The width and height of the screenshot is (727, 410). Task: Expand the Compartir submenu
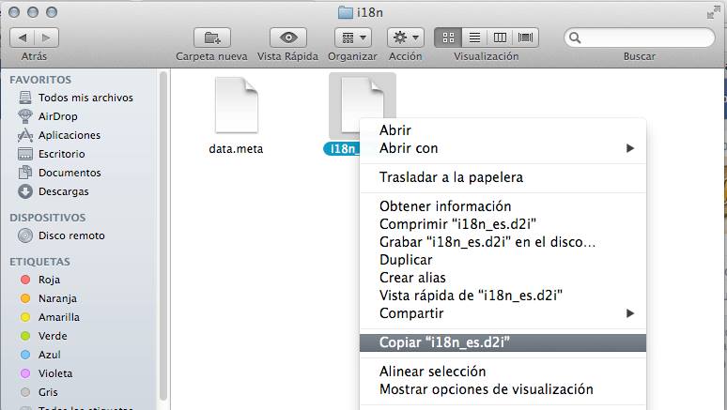tap(503, 313)
